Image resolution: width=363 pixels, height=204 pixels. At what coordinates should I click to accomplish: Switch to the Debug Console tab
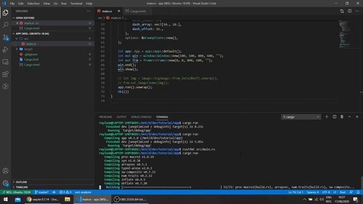tap(141, 117)
